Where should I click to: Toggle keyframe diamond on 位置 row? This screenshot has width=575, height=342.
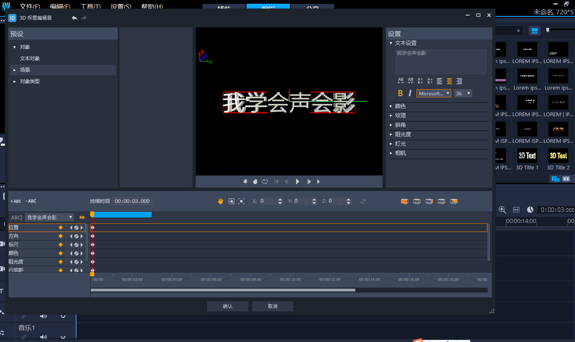[x=61, y=227]
